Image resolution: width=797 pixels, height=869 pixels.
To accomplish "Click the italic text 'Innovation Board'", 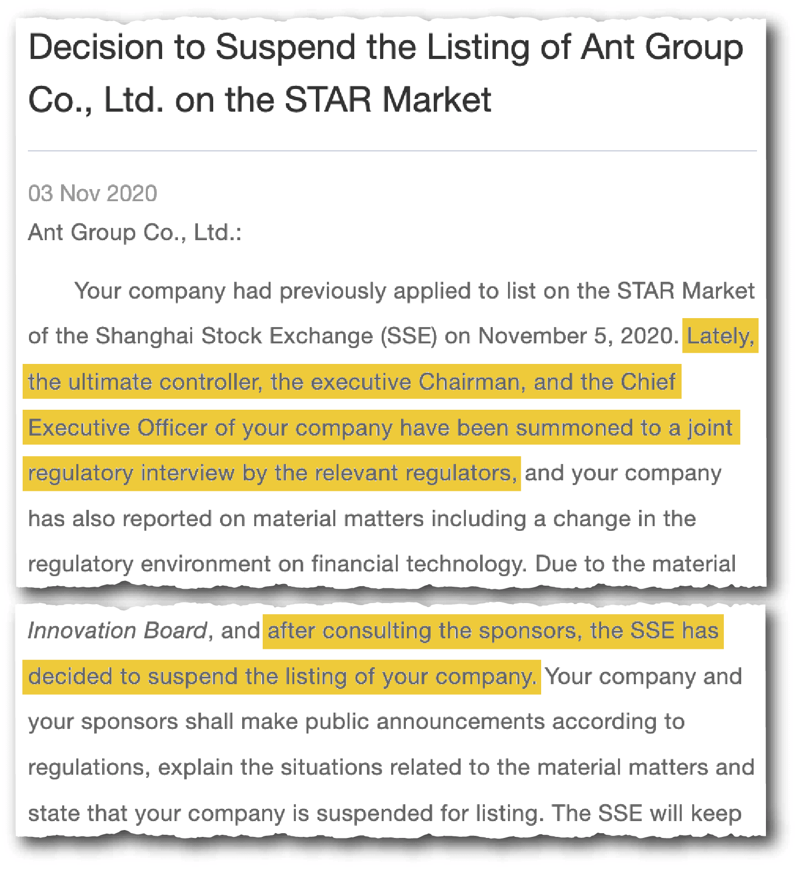I will tap(118, 631).
